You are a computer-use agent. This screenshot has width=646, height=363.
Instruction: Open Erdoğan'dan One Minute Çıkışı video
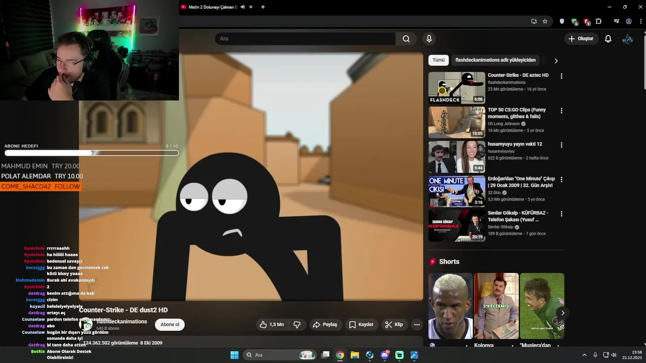pyautogui.click(x=457, y=192)
